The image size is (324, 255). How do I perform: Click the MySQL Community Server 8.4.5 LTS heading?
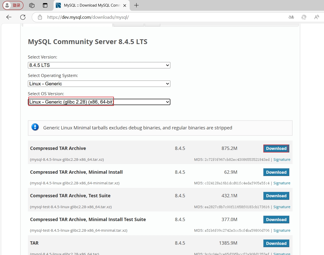[87, 42]
